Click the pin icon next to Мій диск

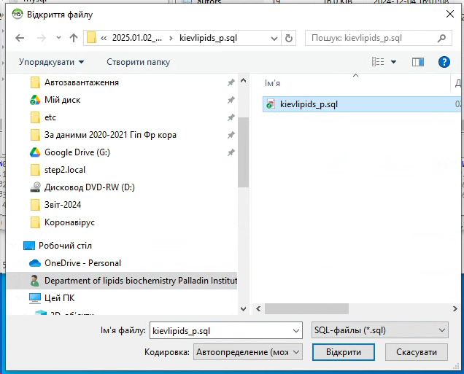tap(231, 100)
